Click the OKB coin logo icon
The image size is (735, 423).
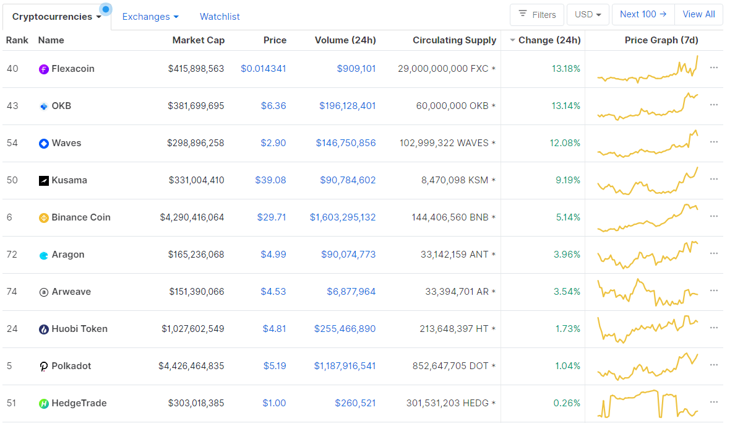pyautogui.click(x=43, y=107)
